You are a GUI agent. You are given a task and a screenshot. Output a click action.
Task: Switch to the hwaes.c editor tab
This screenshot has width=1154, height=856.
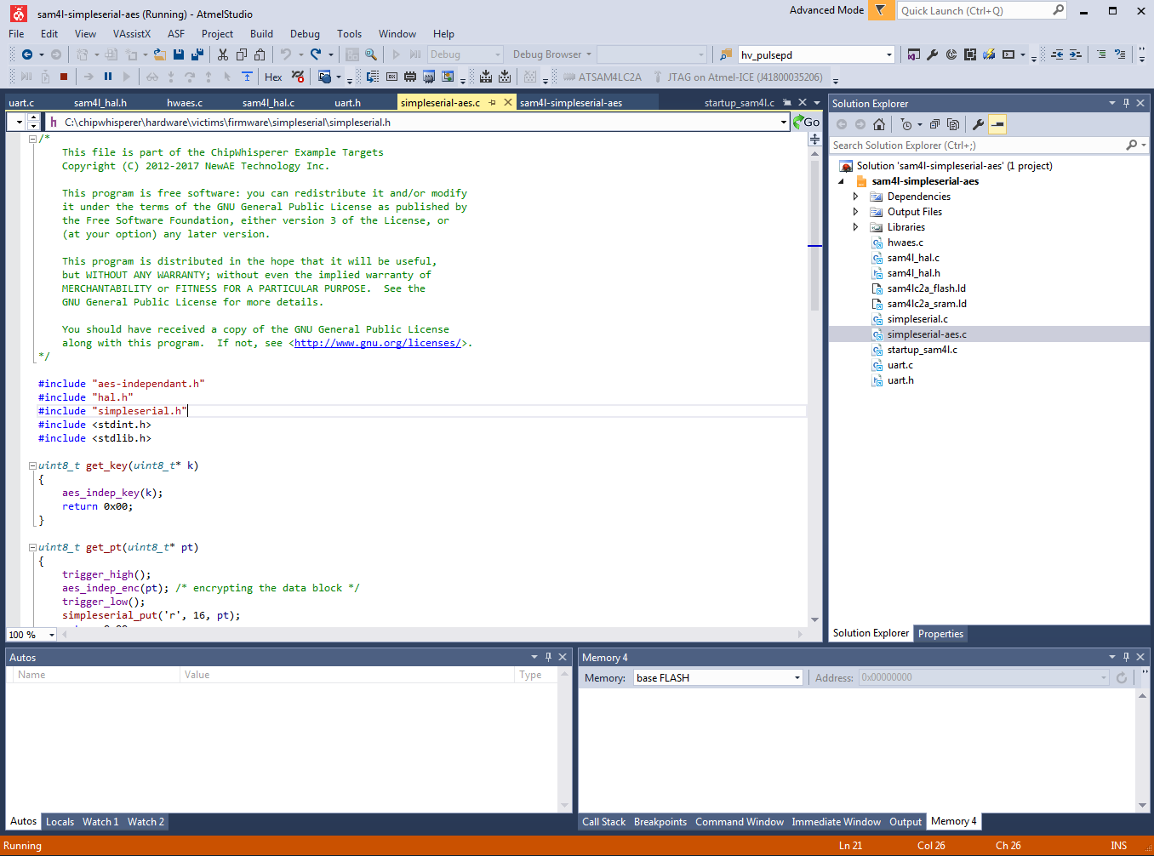pyautogui.click(x=185, y=103)
